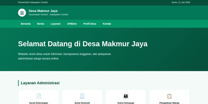
Task: Click the Desa Makmur Jaya site title
Action: [x=43, y=11]
